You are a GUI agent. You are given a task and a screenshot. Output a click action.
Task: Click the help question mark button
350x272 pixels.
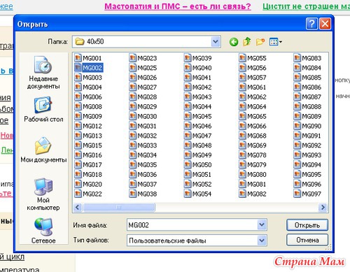click(x=311, y=24)
